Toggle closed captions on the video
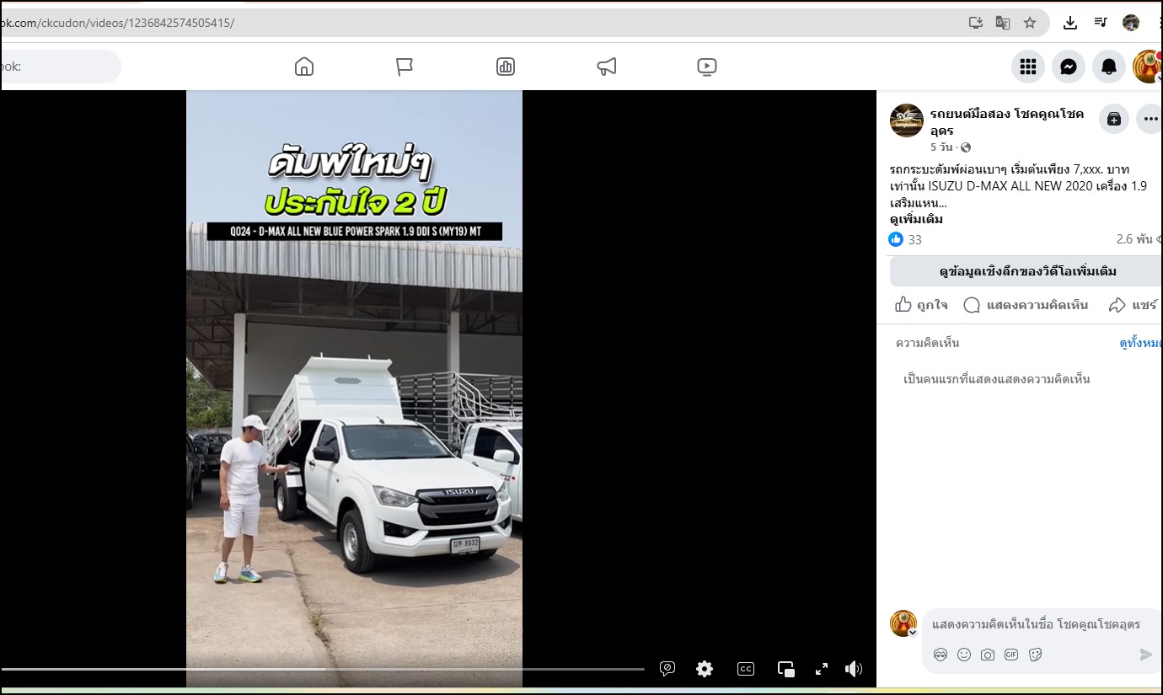The width and height of the screenshot is (1163, 695). (746, 669)
